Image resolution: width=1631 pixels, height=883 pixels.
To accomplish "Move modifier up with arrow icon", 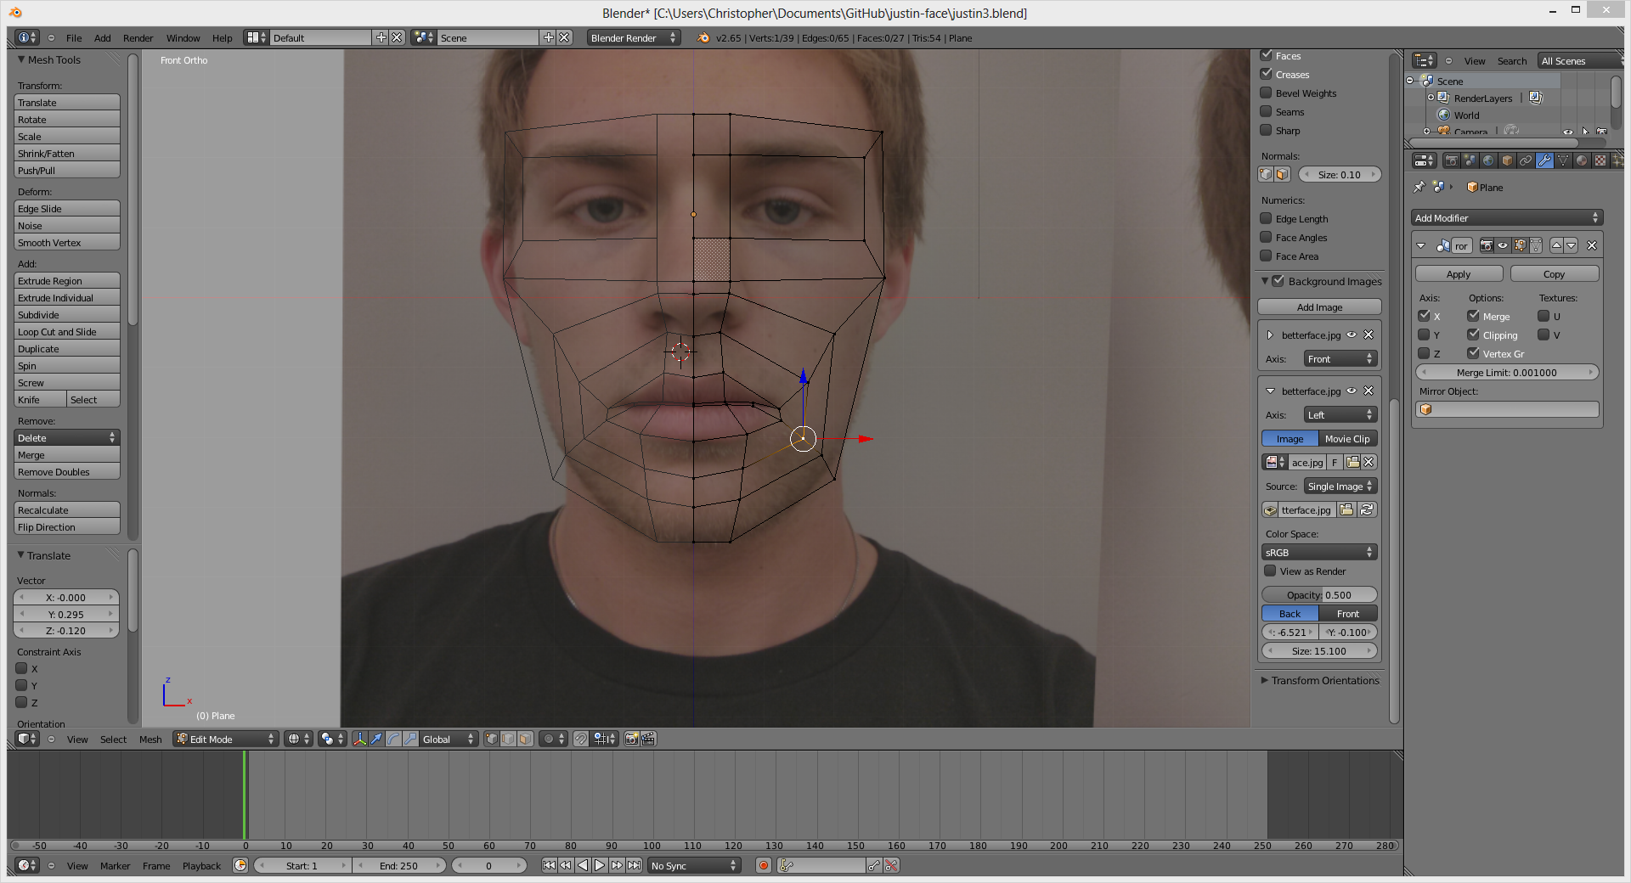I will 1556,245.
